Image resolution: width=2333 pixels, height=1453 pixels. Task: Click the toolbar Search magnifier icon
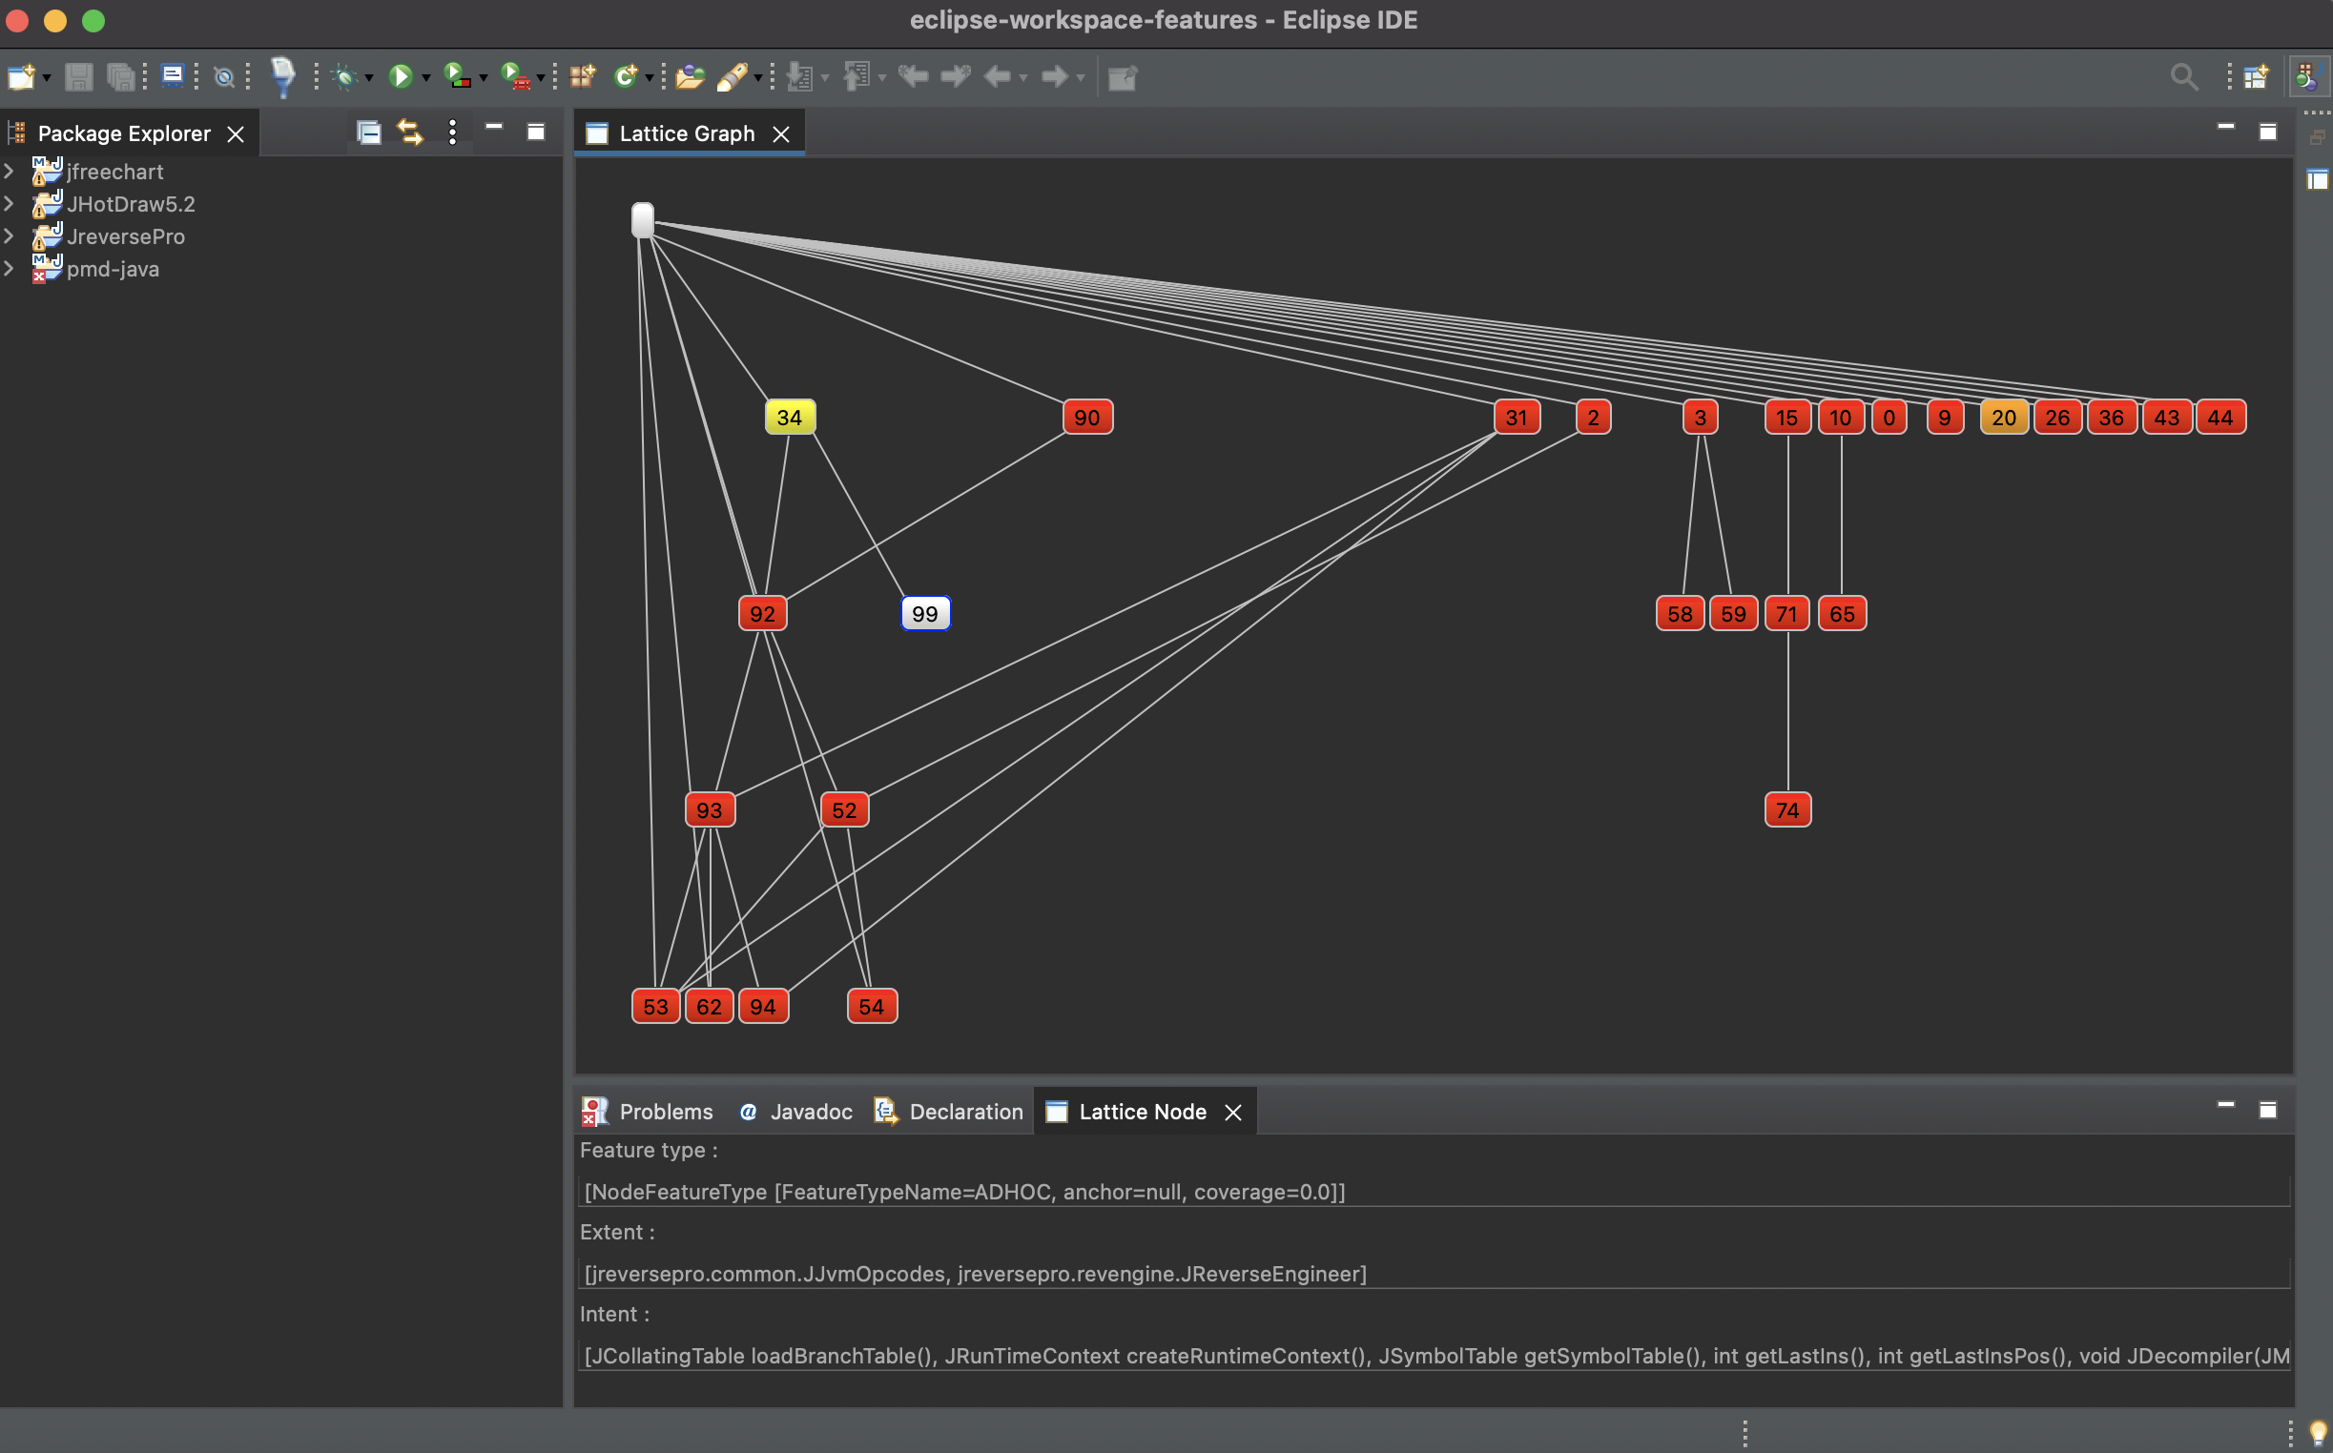[2184, 76]
